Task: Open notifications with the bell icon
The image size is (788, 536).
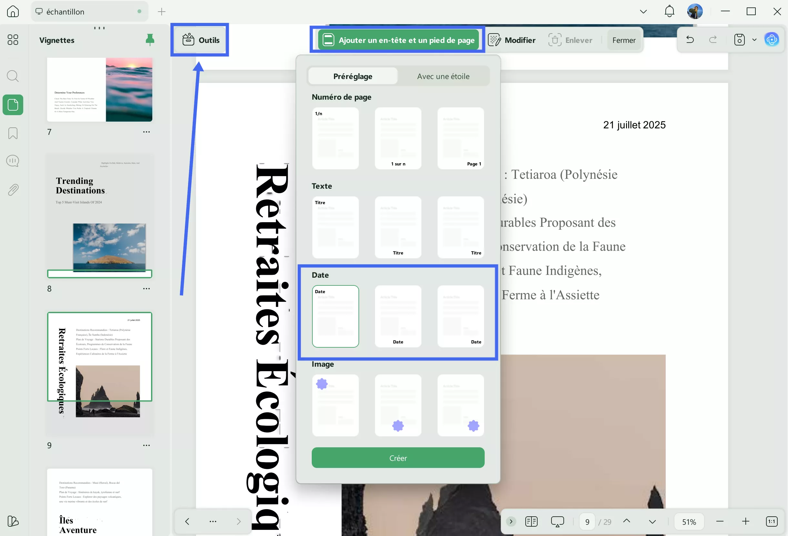Action: pos(669,11)
